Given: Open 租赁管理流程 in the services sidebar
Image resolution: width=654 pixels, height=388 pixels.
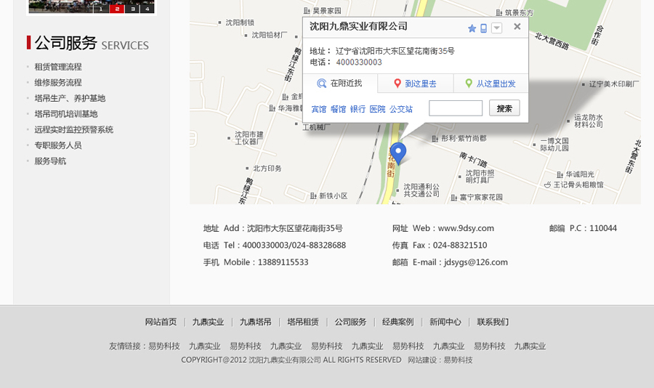Looking at the screenshot, I should [x=58, y=67].
